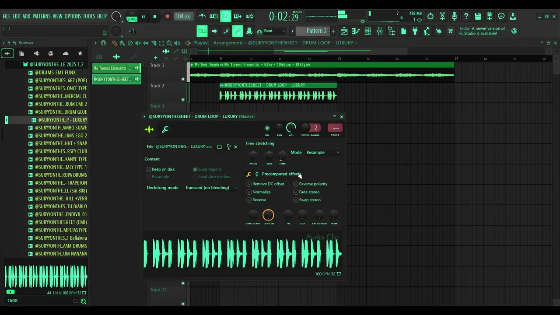
Task: Toggle the channel ON switch
Action: (x=267, y=128)
